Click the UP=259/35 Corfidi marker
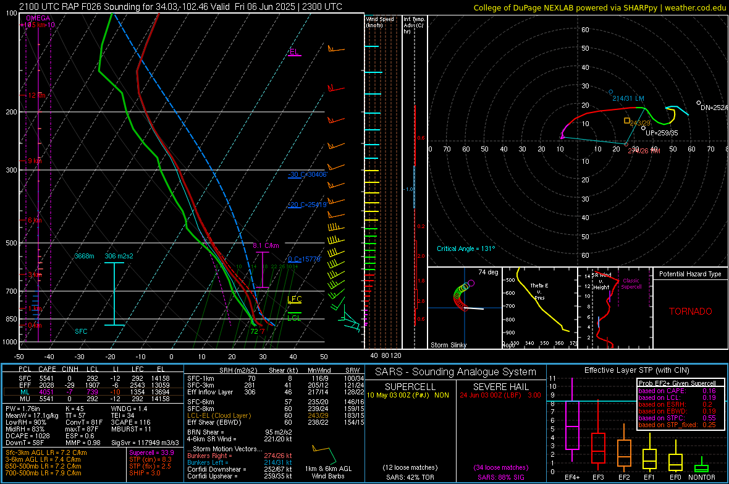729x484 pixels. click(644, 128)
